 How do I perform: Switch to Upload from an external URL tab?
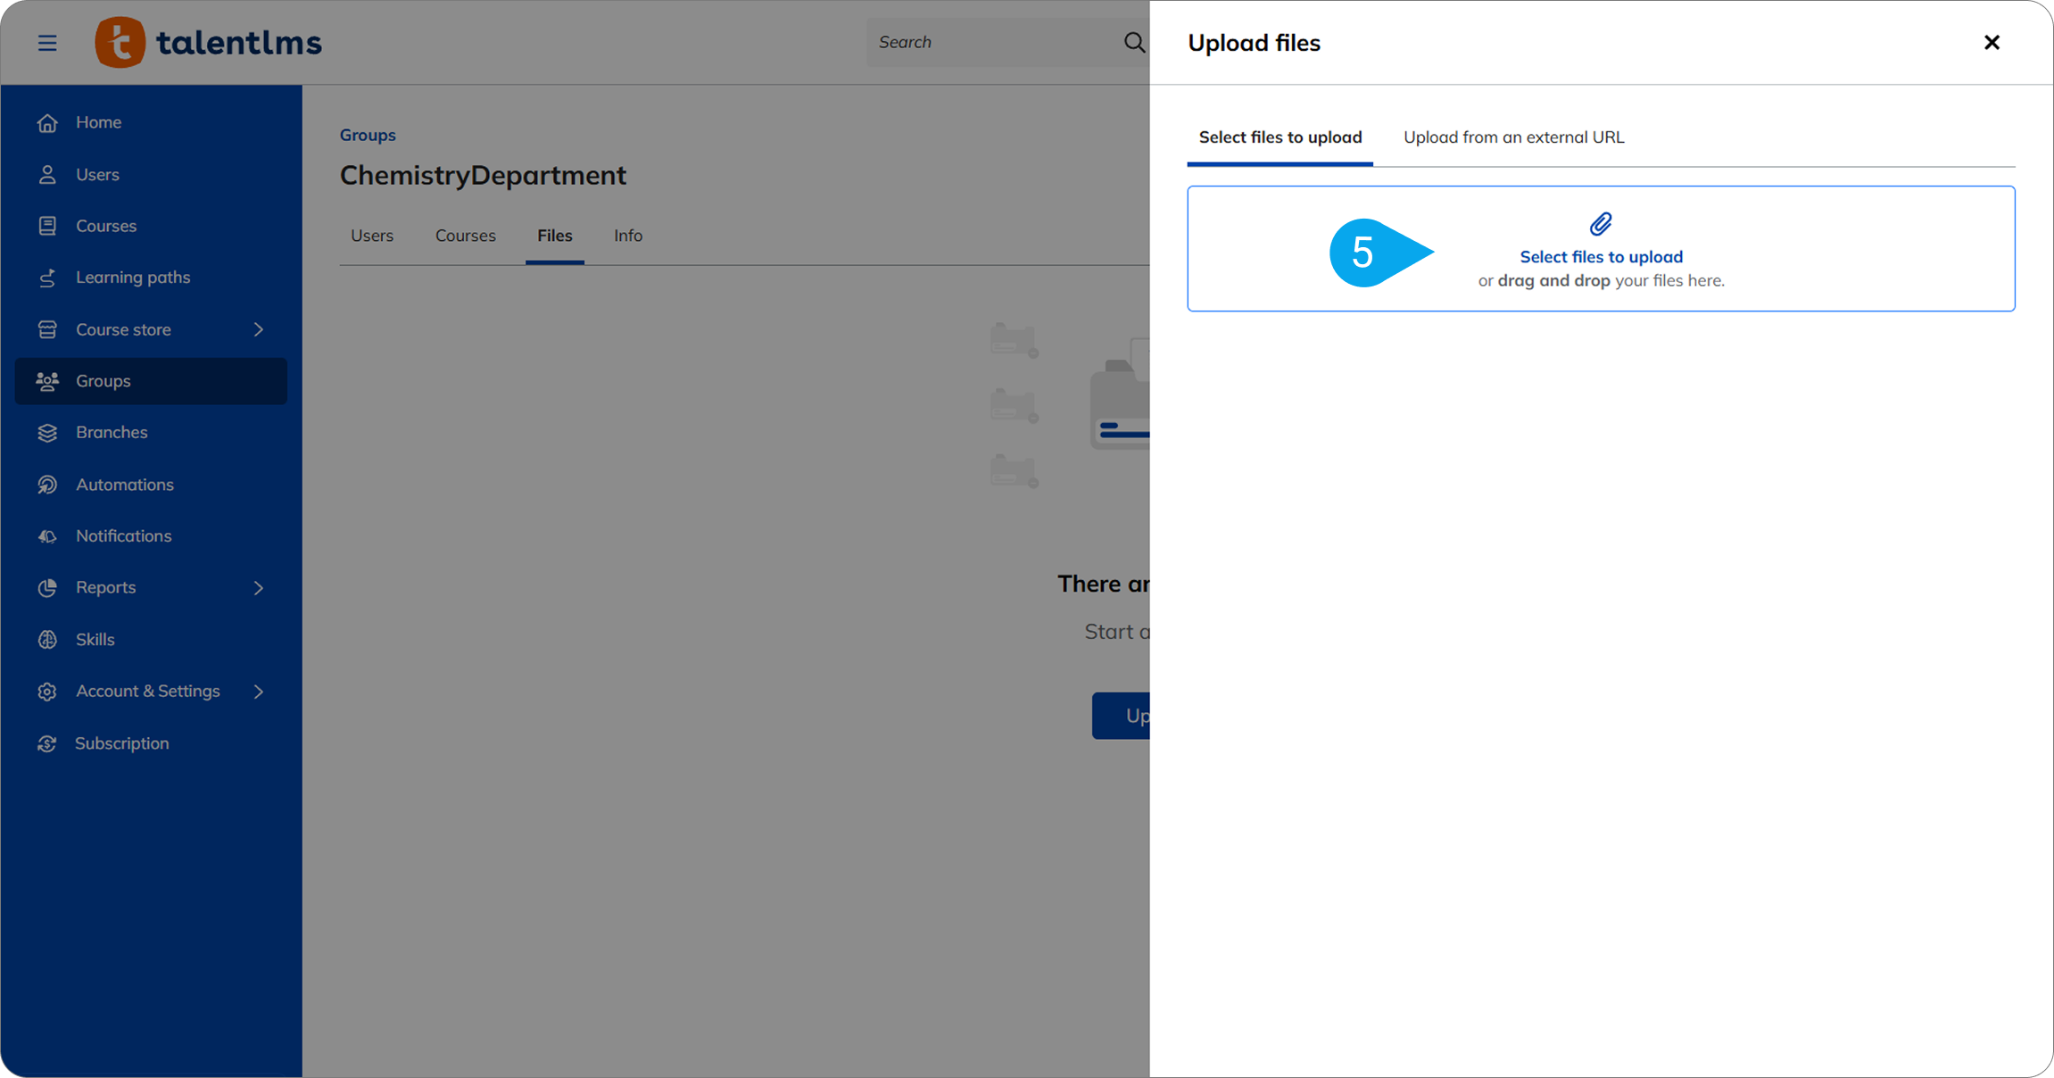click(x=1513, y=137)
